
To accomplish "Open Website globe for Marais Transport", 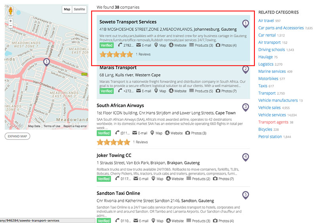I will [171, 91].
